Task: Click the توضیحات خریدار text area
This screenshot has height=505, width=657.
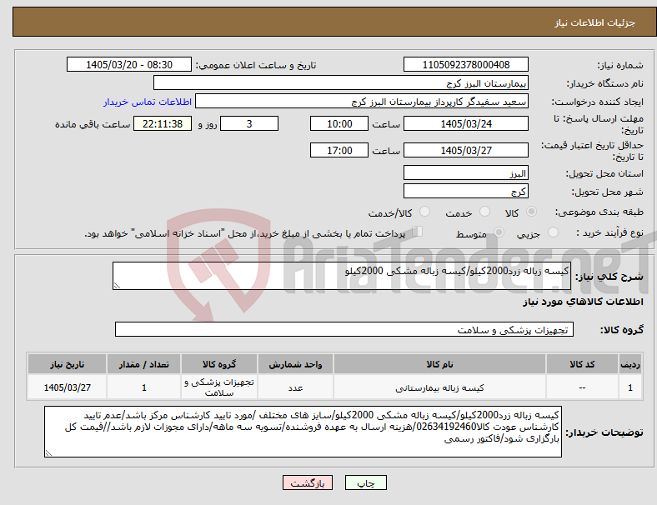Action: tap(303, 432)
